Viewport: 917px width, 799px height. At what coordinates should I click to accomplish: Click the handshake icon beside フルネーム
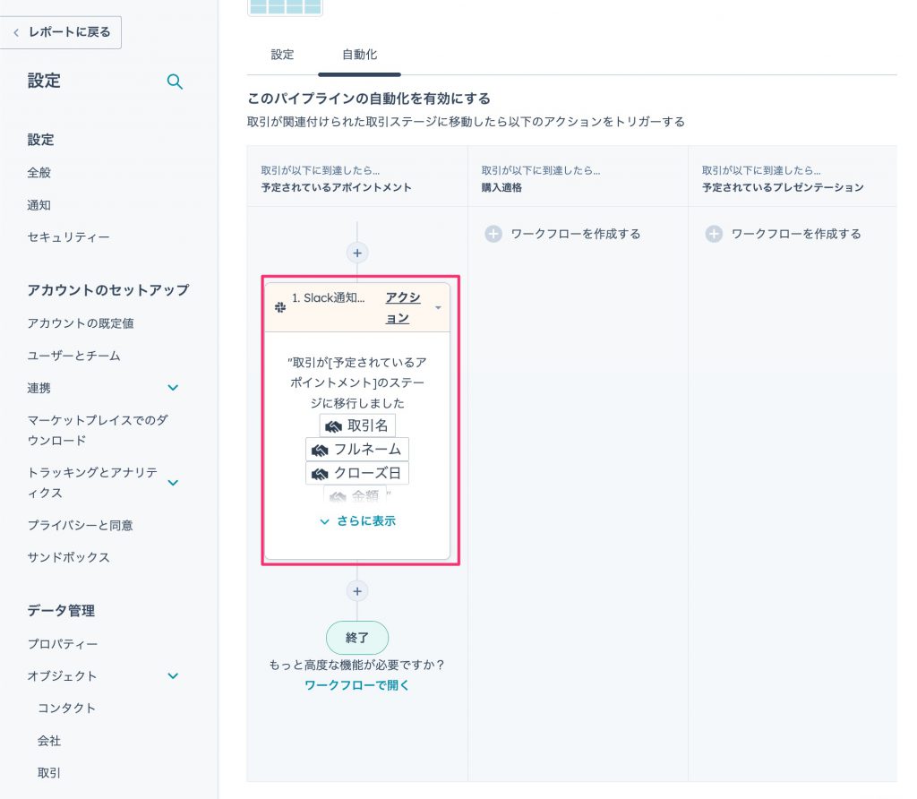click(x=320, y=450)
